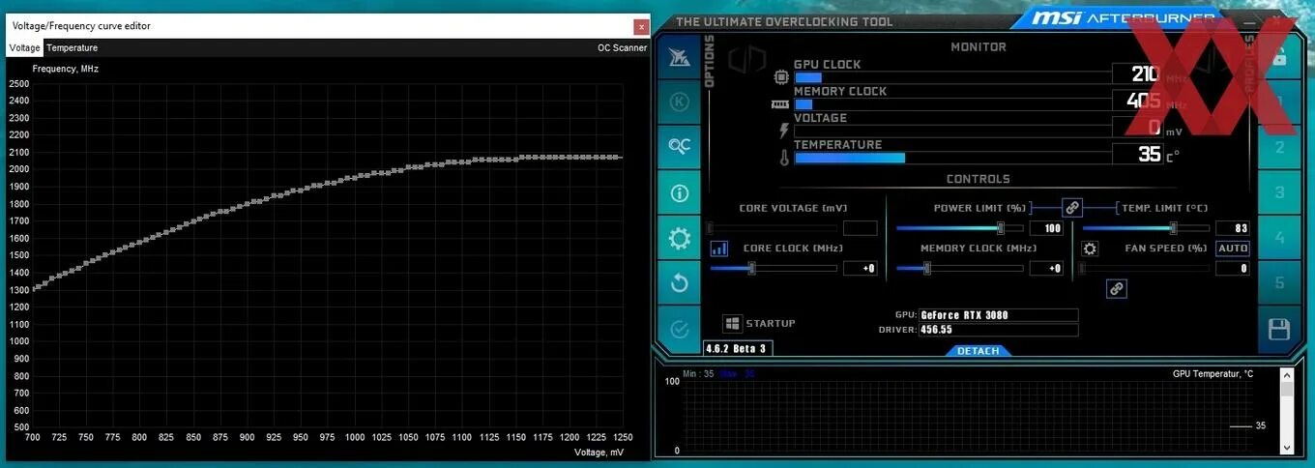Reset settings with the circular arrow icon
Viewport: 1315px width, 468px height.
[679, 283]
